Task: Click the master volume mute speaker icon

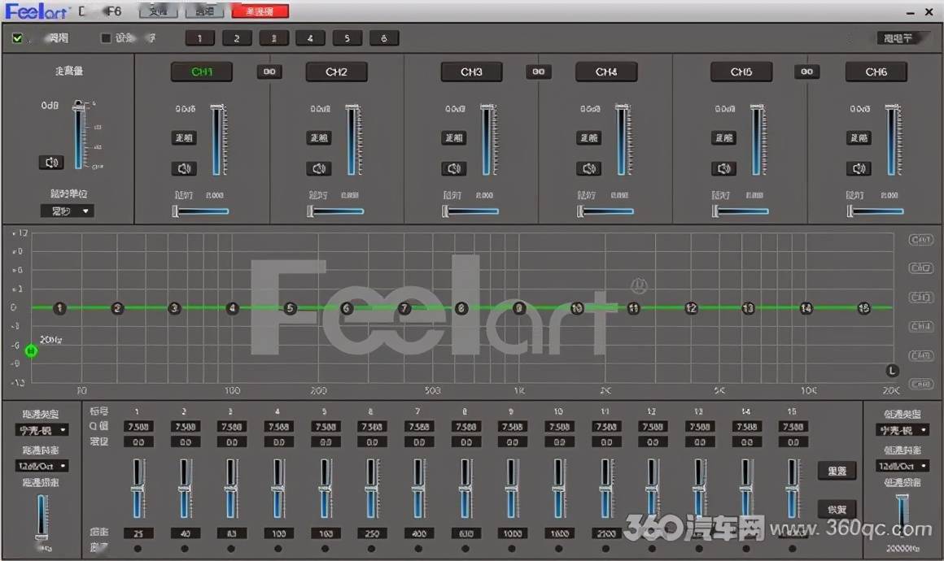Action: (x=51, y=163)
